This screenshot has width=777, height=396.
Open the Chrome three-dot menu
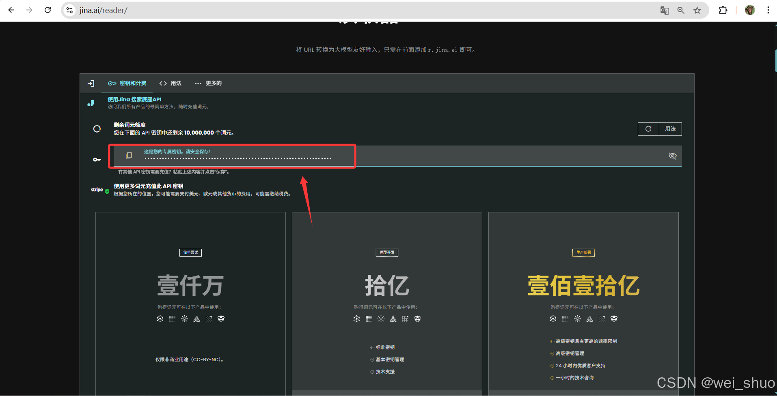point(768,10)
